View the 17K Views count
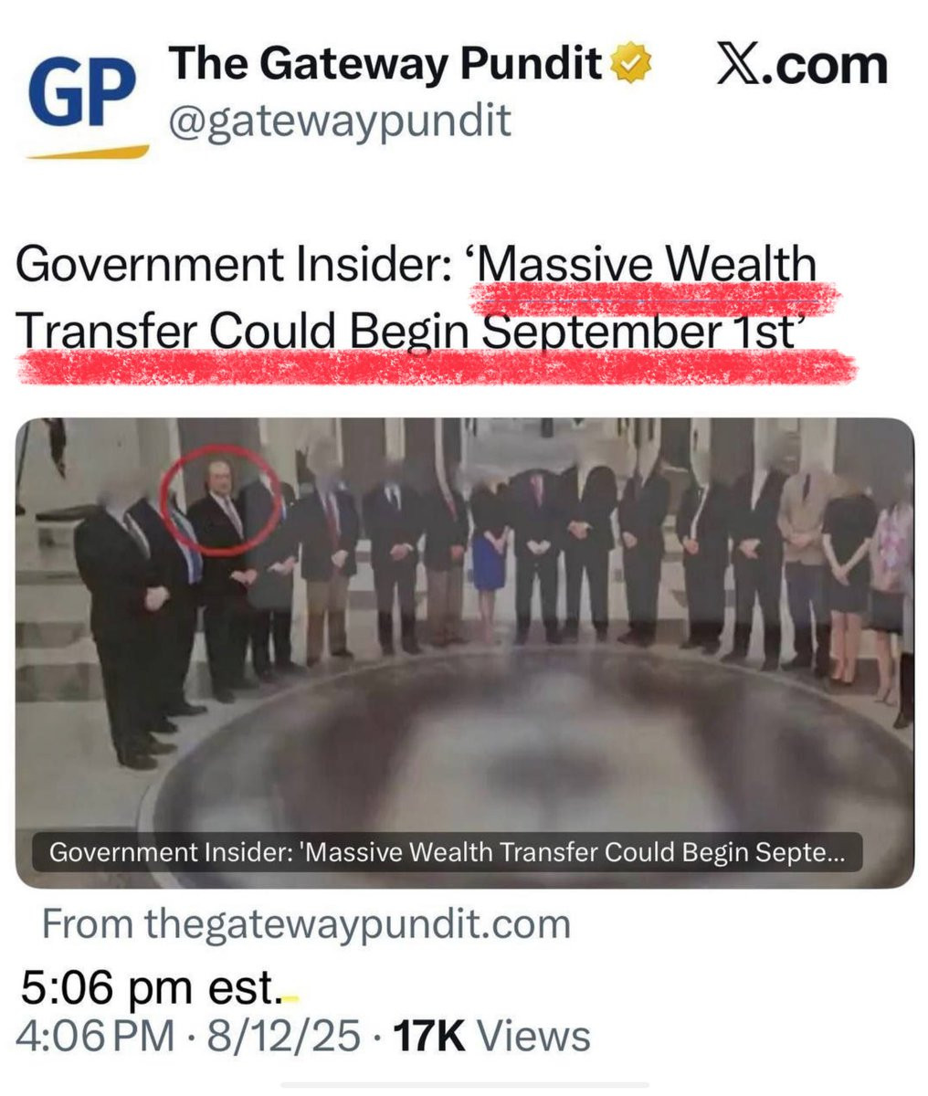 click(x=490, y=1037)
